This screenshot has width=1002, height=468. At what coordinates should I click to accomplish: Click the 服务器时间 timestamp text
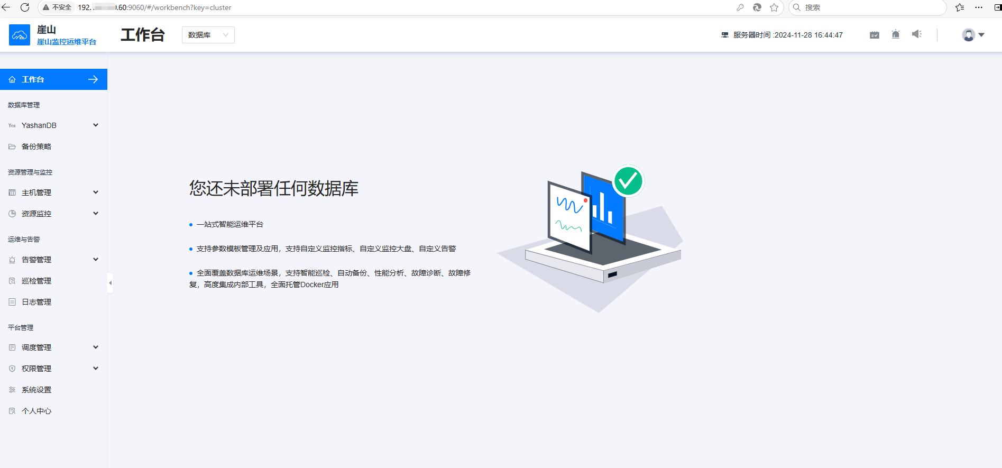788,35
